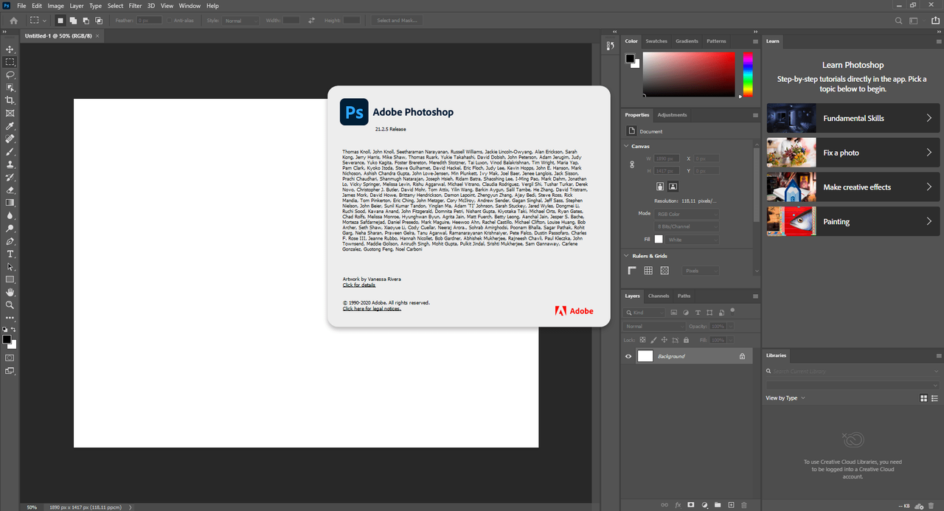This screenshot has width=944, height=511.
Task: Switch to the Adjustments tab
Action: tap(672, 115)
